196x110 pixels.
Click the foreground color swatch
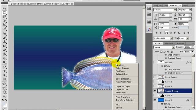[x=3, y=103]
